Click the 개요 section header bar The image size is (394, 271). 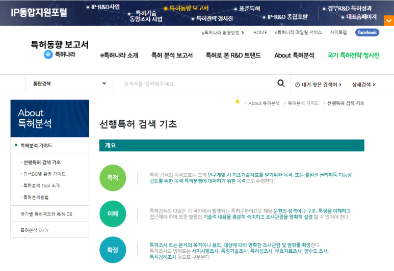point(232,145)
